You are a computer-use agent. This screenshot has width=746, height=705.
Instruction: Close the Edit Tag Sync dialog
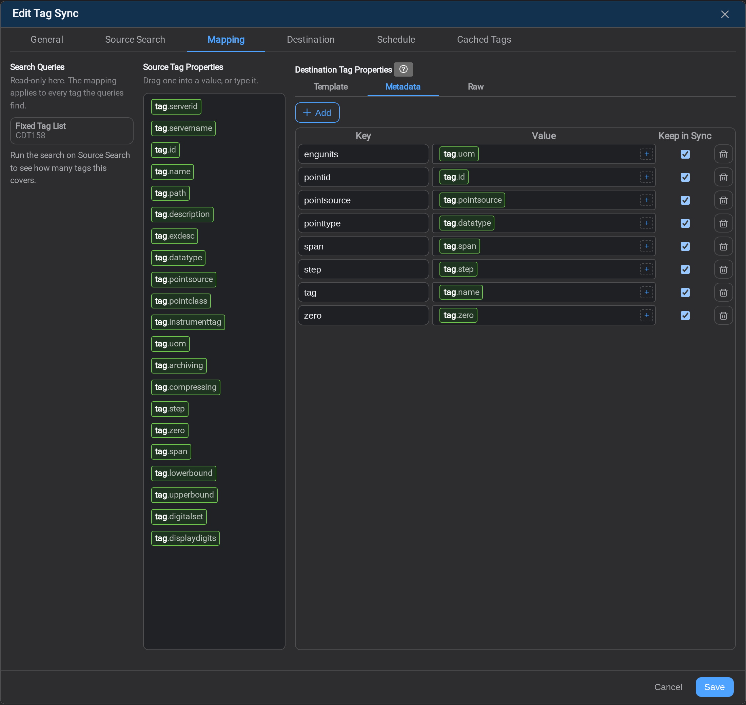(x=725, y=14)
